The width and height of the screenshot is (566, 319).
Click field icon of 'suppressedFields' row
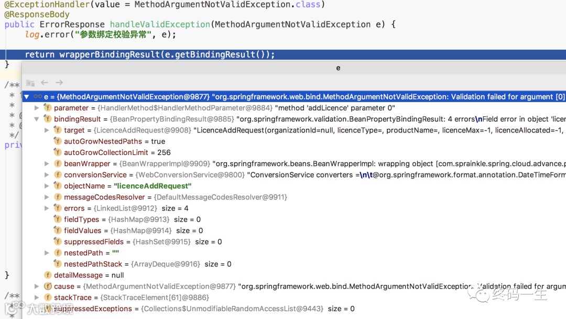[58, 241]
